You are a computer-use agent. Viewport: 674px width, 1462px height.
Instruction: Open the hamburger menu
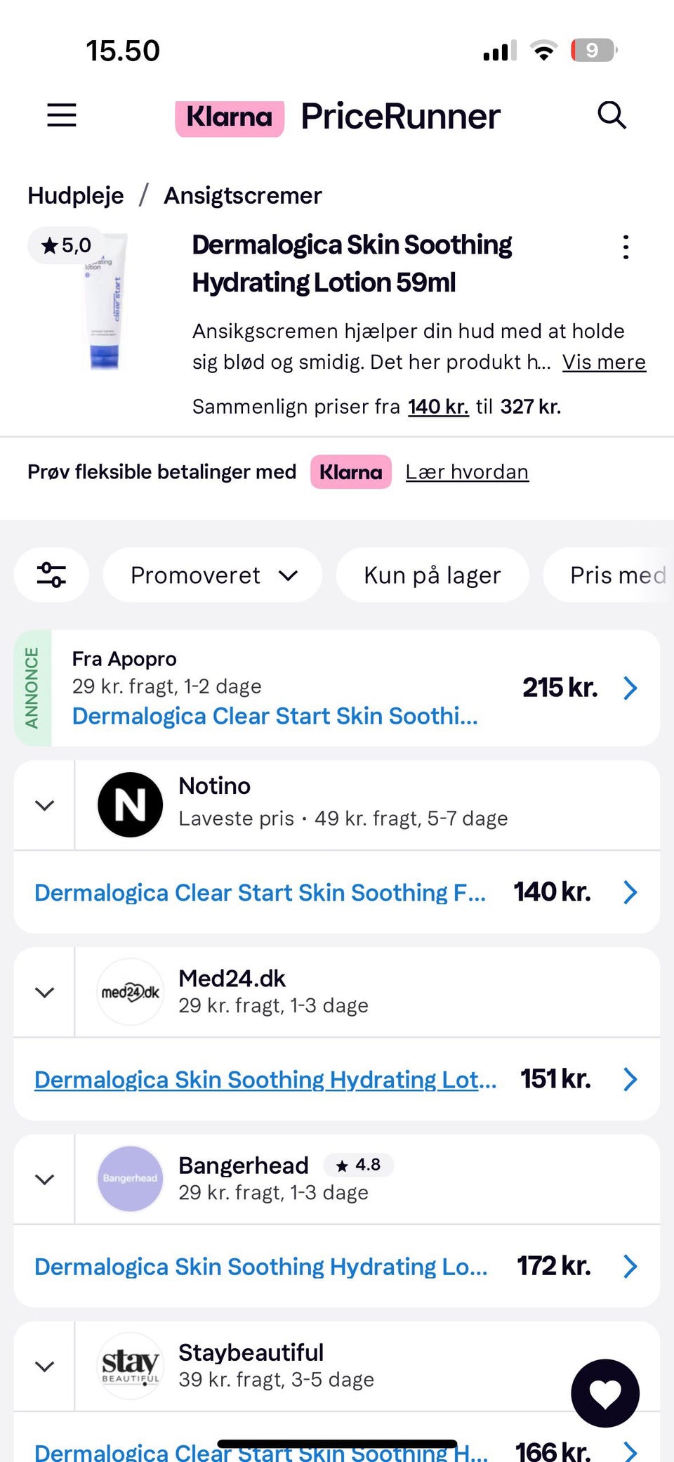pyautogui.click(x=62, y=115)
